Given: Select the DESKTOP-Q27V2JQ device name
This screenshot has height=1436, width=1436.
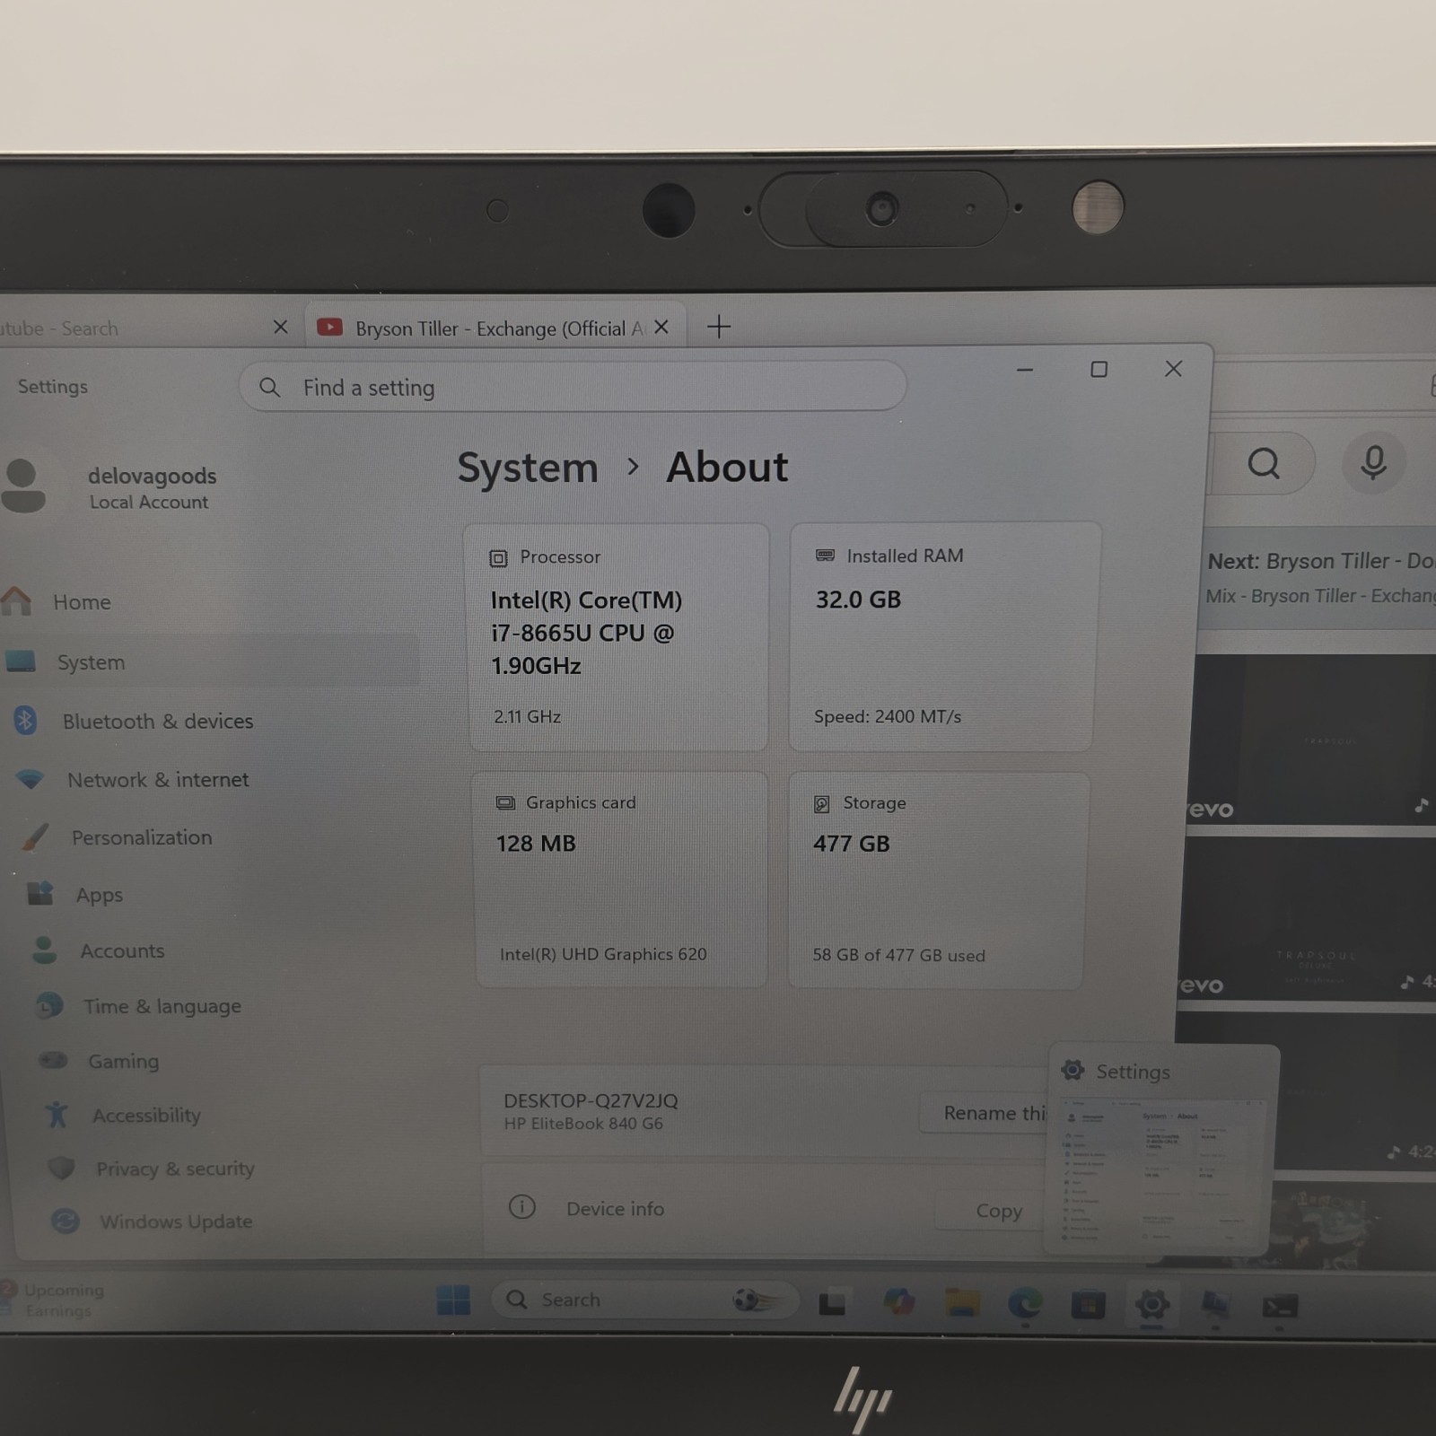Looking at the screenshot, I should pos(591,1100).
